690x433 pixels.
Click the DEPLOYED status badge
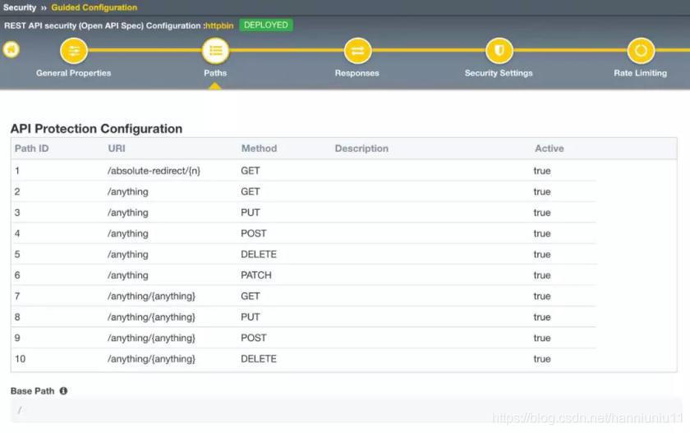[266, 25]
